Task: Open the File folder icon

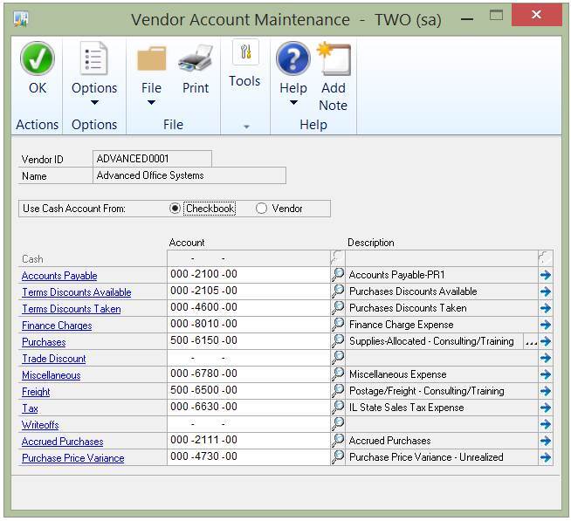Action: [152, 58]
